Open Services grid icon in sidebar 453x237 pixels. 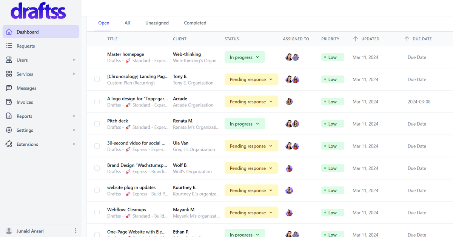click(x=9, y=74)
